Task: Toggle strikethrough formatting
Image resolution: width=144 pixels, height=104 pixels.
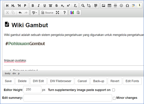Action: point(57,6)
